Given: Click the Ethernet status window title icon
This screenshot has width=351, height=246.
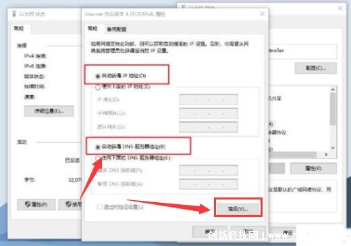Looking at the screenshot, I should [x=14, y=14].
